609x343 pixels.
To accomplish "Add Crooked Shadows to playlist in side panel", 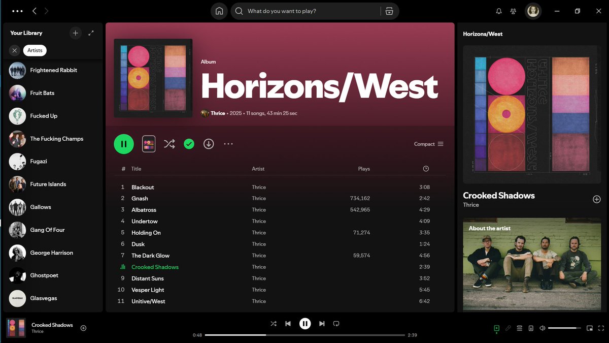I will click(597, 199).
